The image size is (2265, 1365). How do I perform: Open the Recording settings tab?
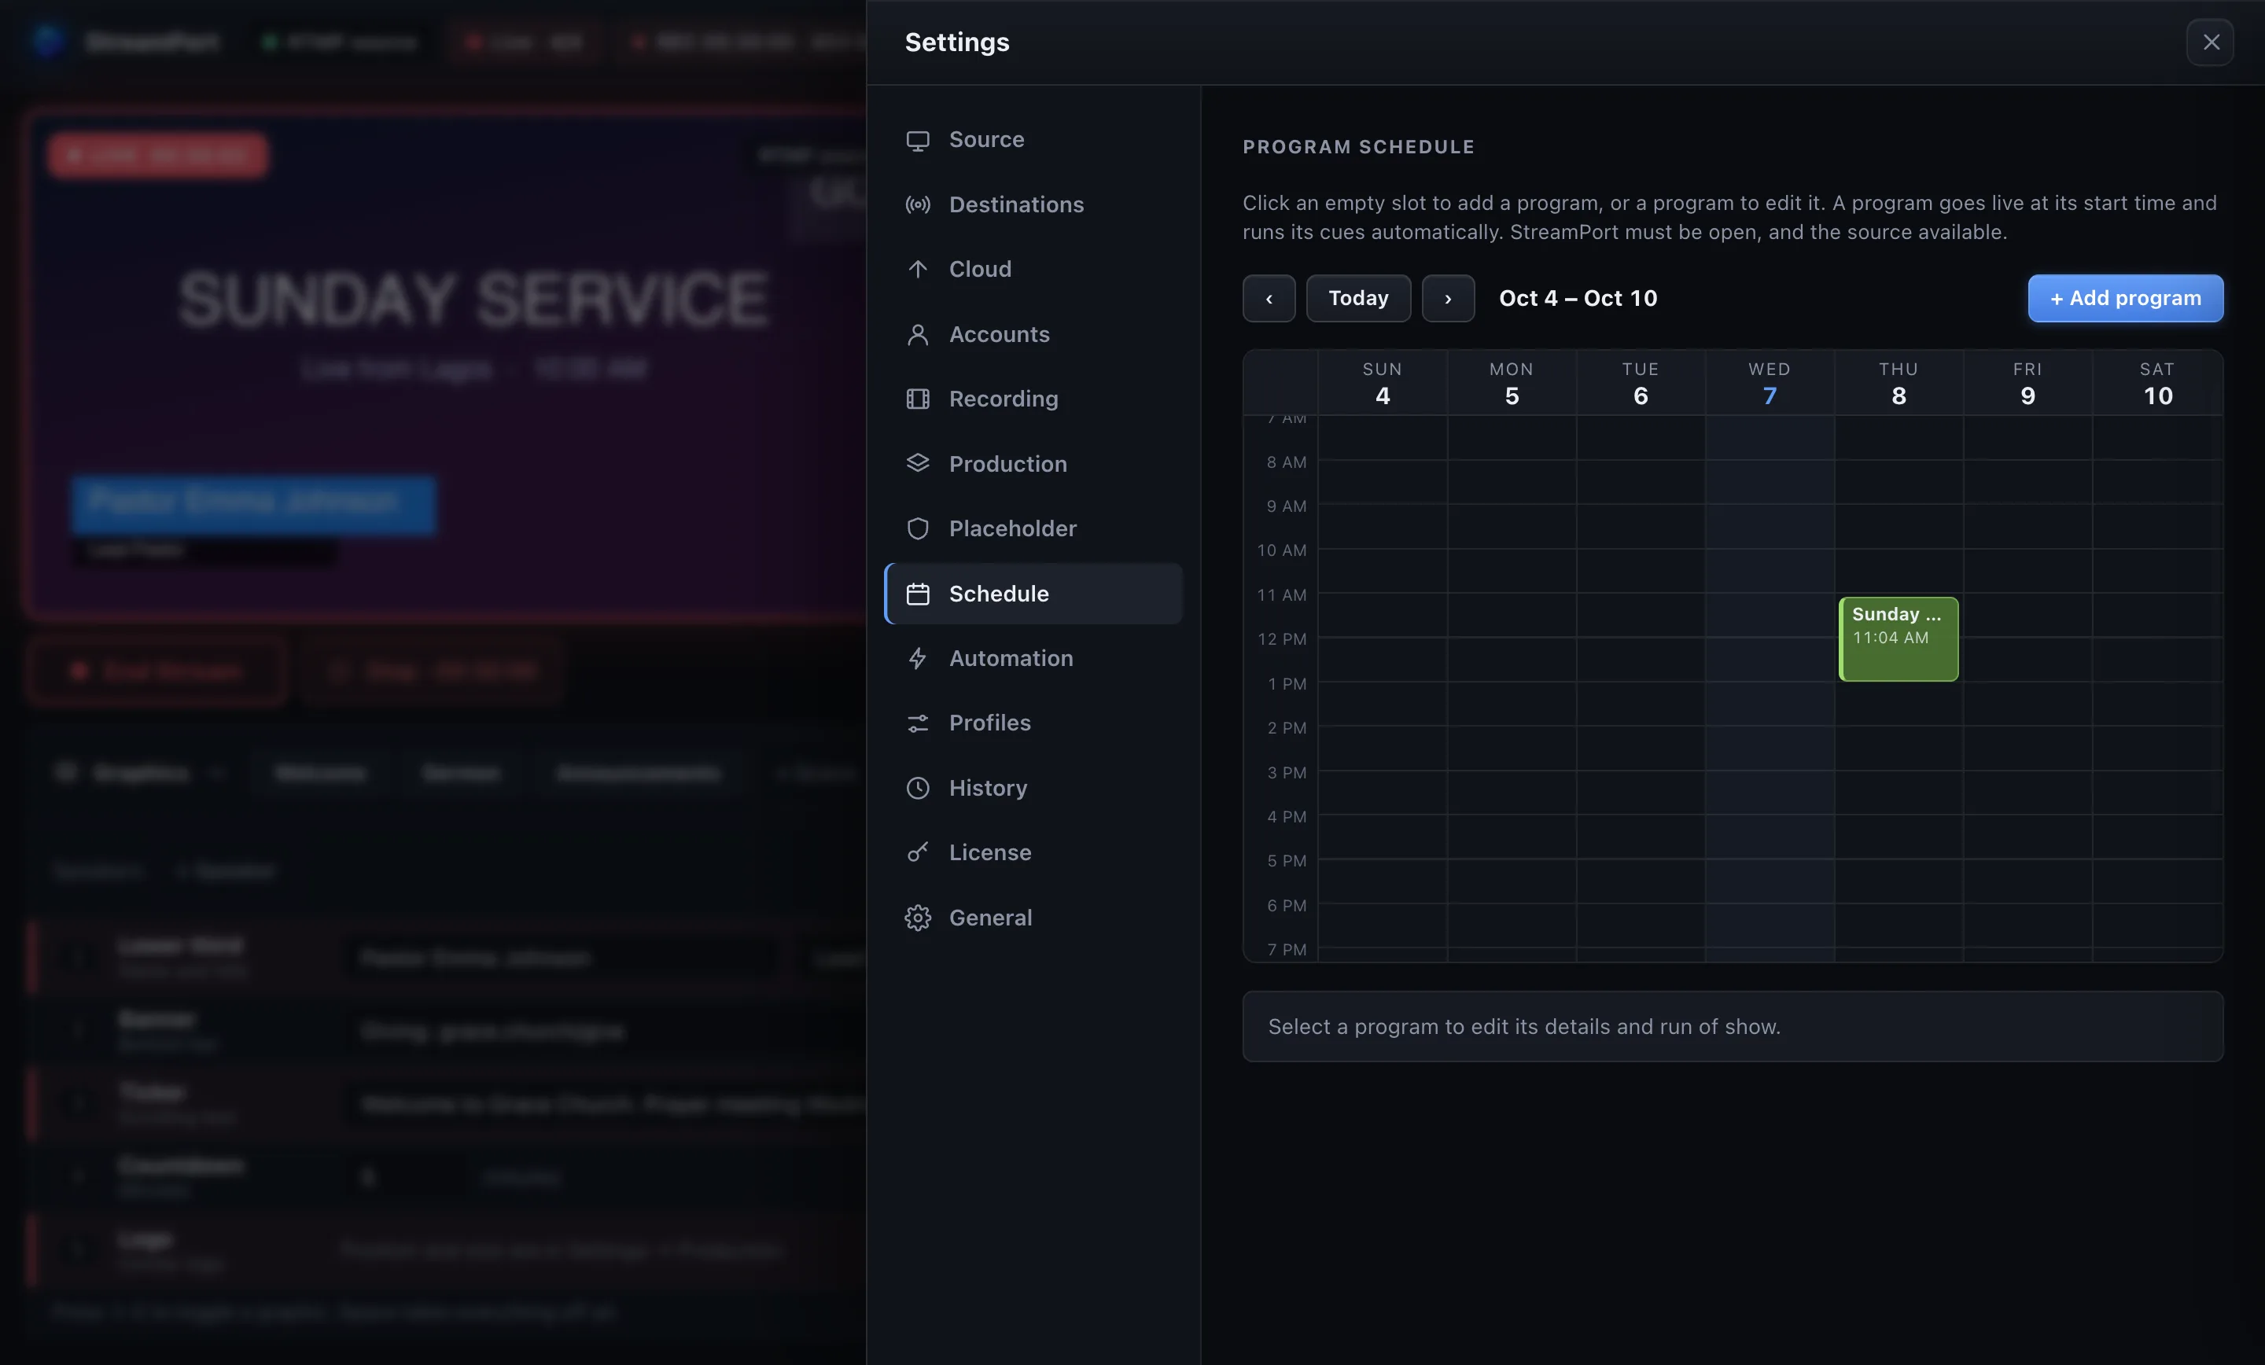(1033, 399)
